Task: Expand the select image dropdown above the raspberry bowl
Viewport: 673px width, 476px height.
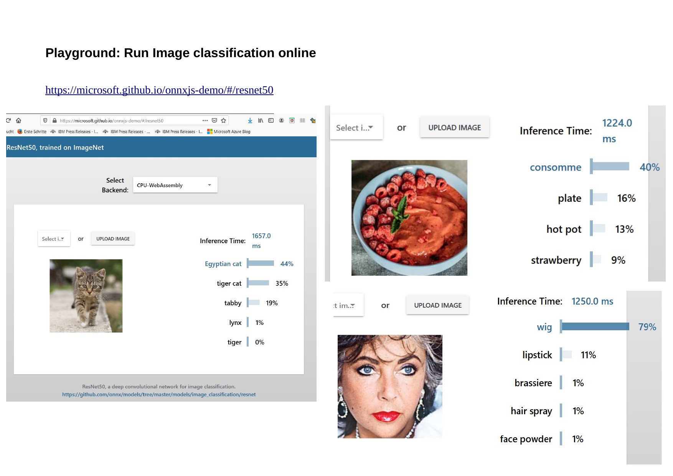Action: click(356, 128)
